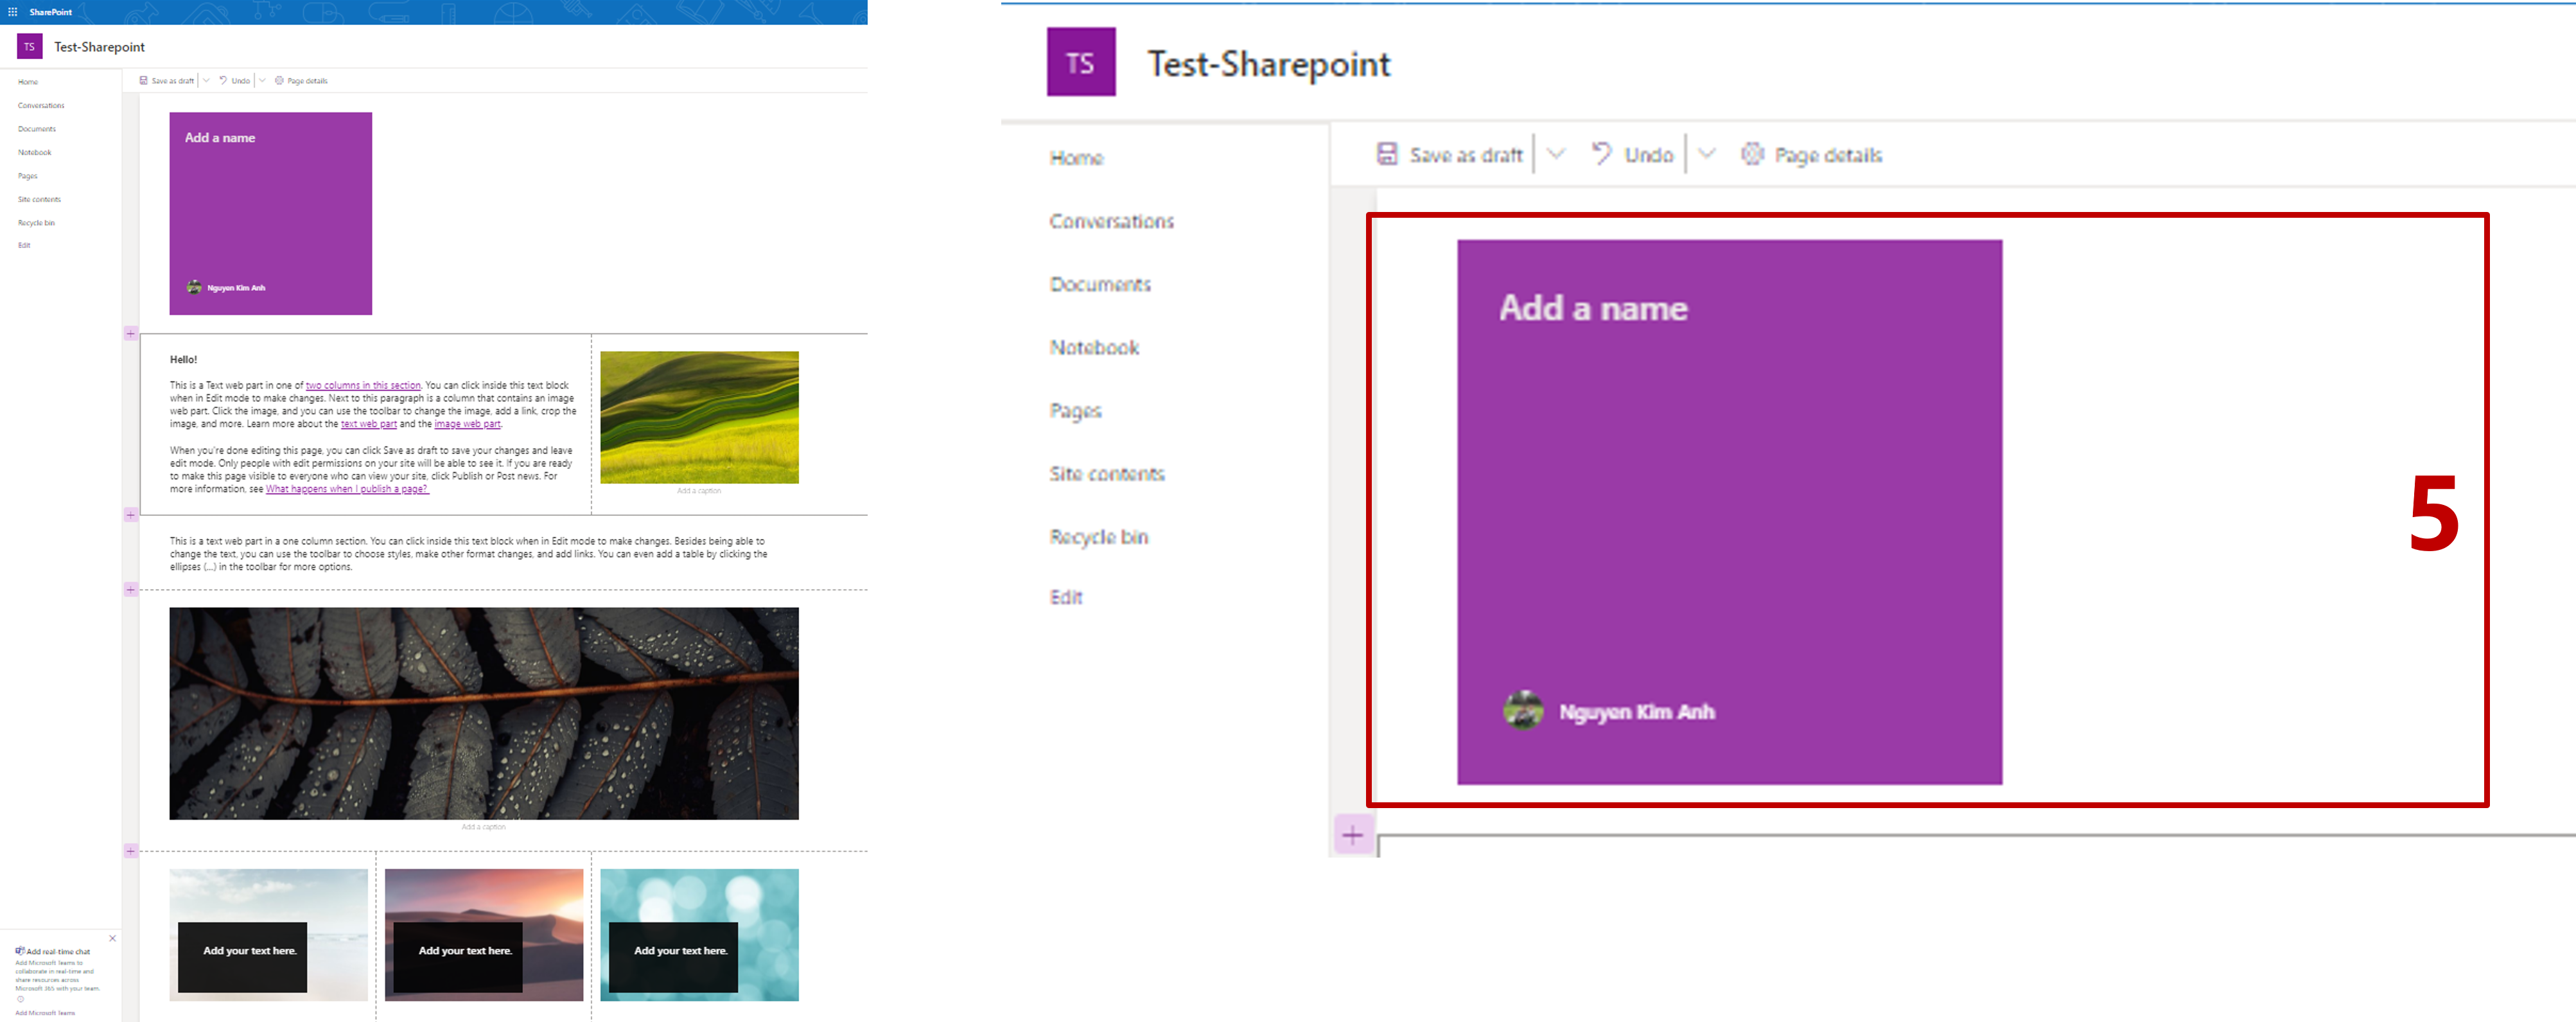This screenshot has height=1022, width=2576.
Task: Click the TS site logo in enlarged view
Action: click(x=1080, y=62)
